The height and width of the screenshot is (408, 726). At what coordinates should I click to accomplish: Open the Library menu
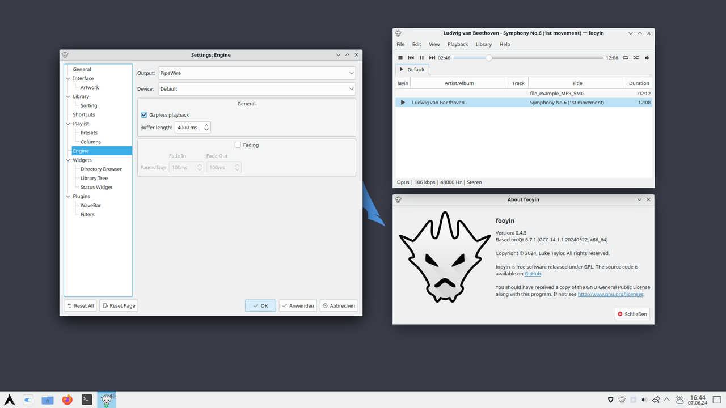484,44
